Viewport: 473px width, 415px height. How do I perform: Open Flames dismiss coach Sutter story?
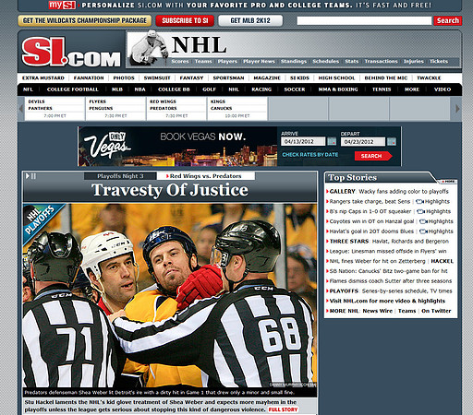[x=391, y=281]
